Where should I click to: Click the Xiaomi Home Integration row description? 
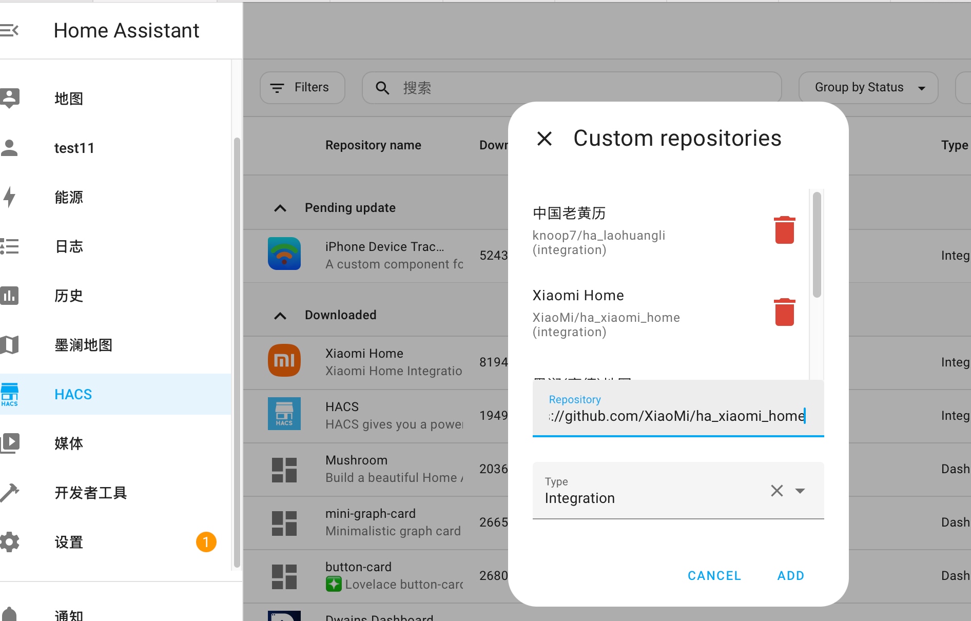tap(394, 371)
